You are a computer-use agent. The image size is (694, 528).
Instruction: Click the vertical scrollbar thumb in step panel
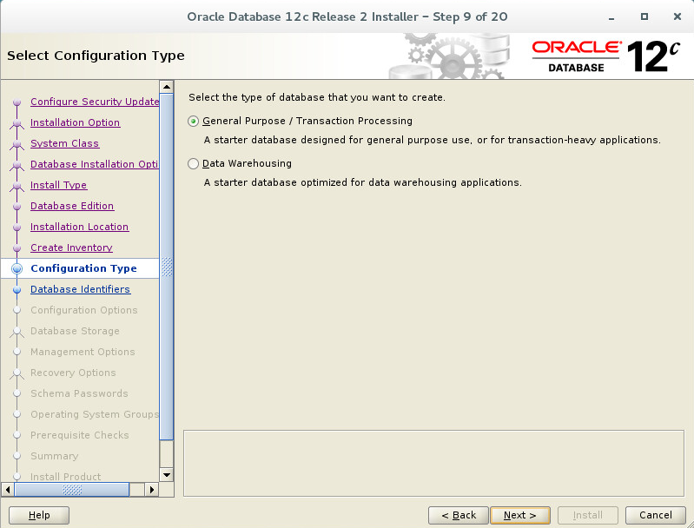tap(167, 267)
